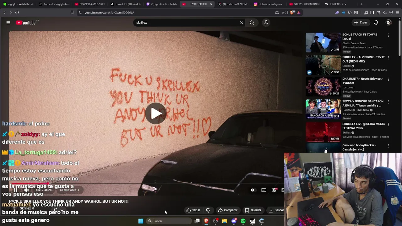Open options for ZECCA Y GONCHO video

pyautogui.click(x=388, y=102)
